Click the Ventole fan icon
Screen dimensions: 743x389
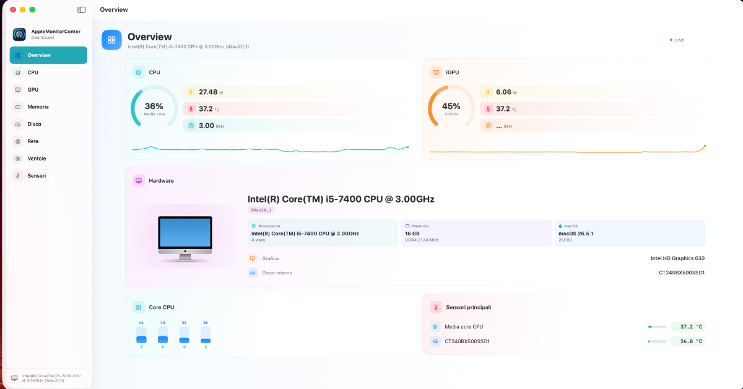point(18,159)
